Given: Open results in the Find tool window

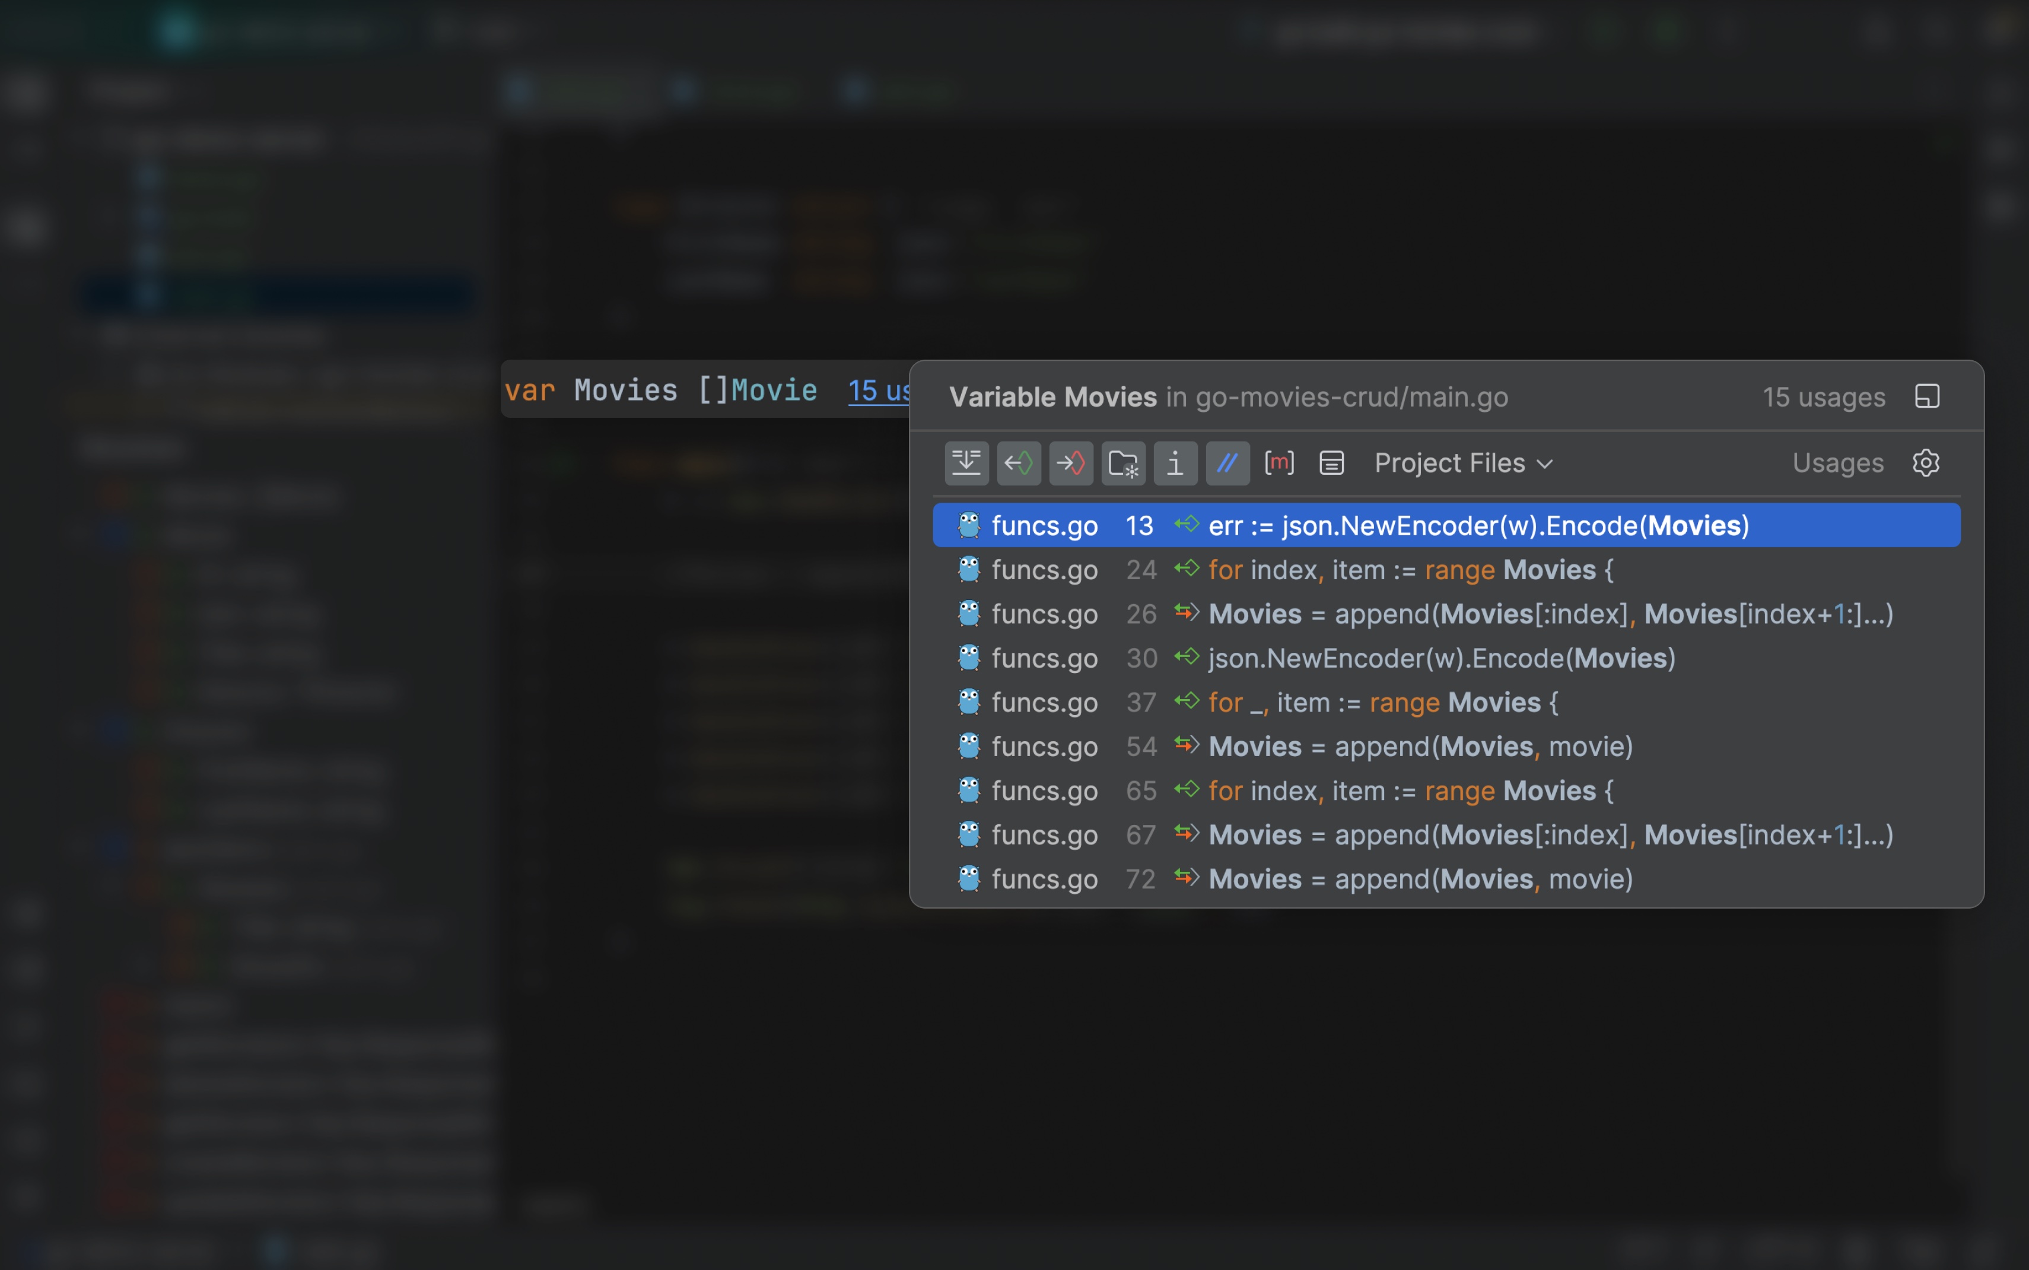Looking at the screenshot, I should point(966,463).
